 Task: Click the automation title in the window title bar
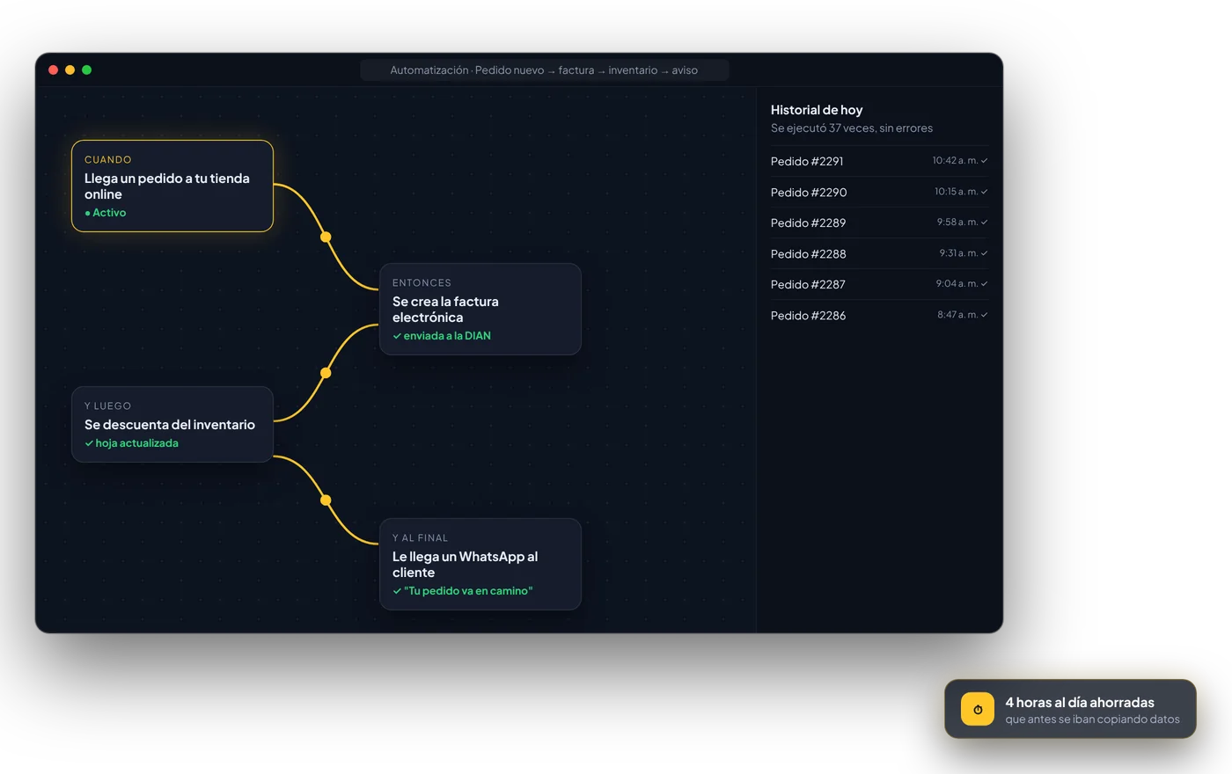[544, 70]
